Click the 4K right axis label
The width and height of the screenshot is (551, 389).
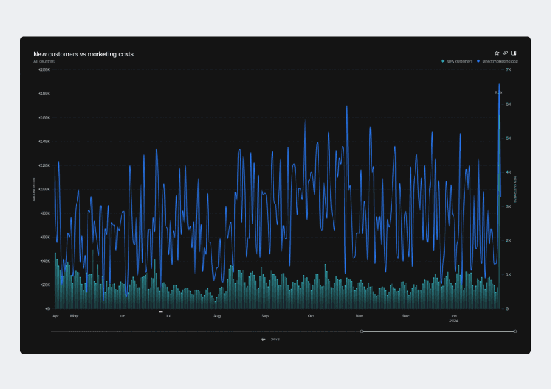(x=509, y=172)
